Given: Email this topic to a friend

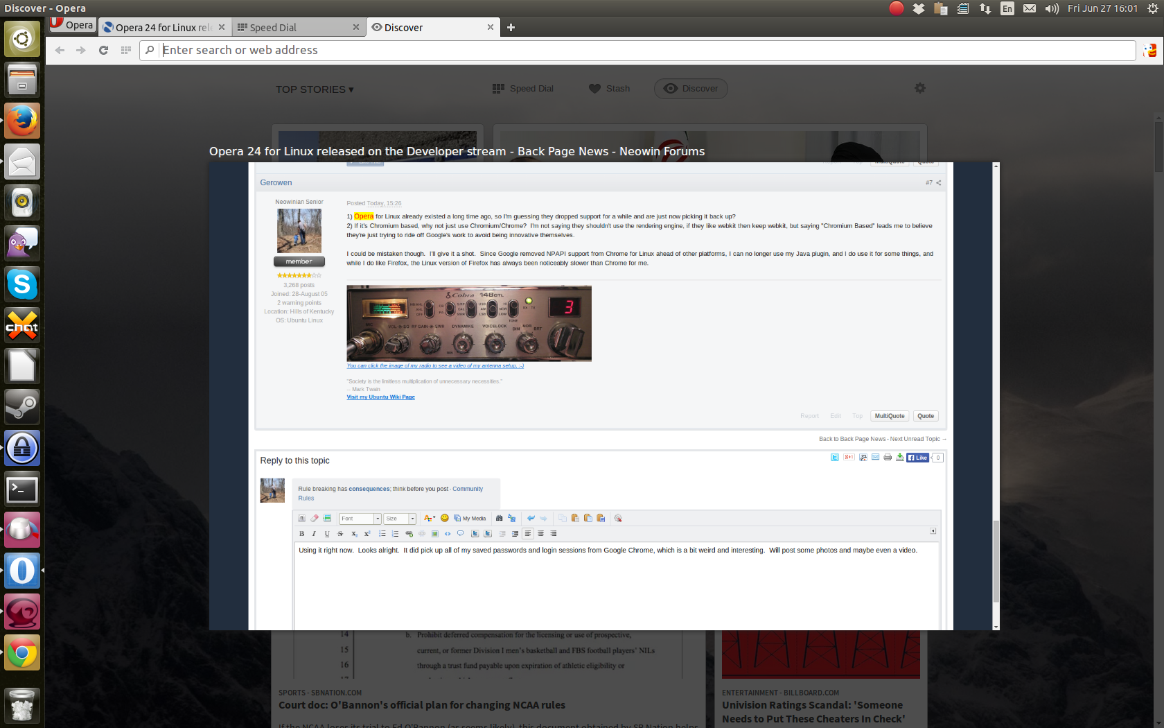Looking at the screenshot, I should pyautogui.click(x=875, y=458).
